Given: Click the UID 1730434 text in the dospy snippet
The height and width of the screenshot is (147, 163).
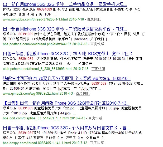Looking at the screenshot, I should 91,133.
